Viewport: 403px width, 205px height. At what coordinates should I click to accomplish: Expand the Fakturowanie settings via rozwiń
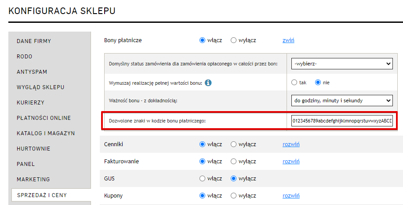click(x=290, y=161)
